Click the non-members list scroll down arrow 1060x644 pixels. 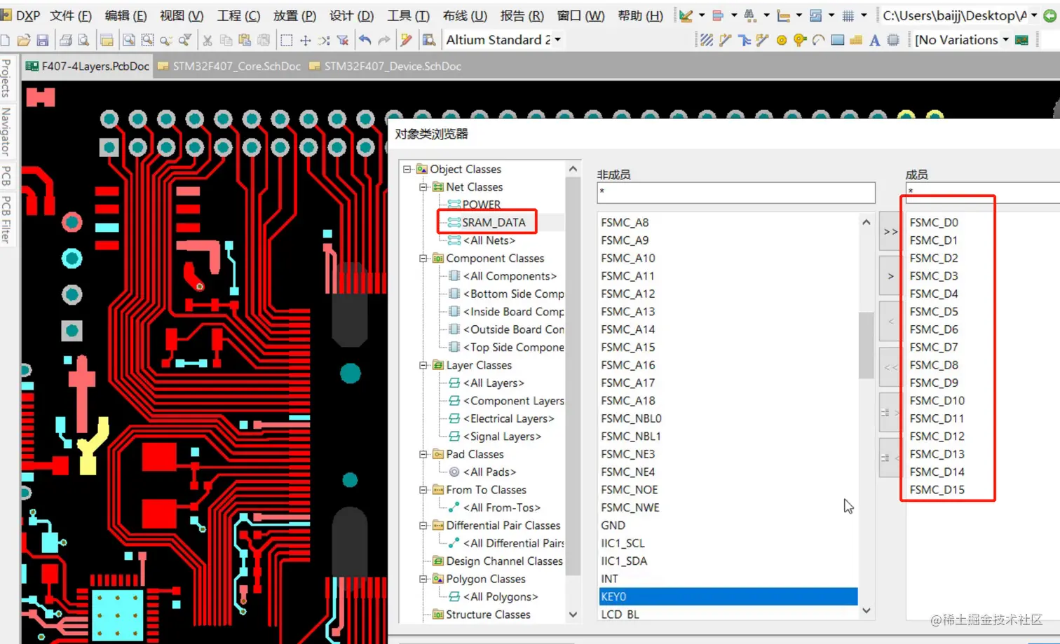pos(867,611)
